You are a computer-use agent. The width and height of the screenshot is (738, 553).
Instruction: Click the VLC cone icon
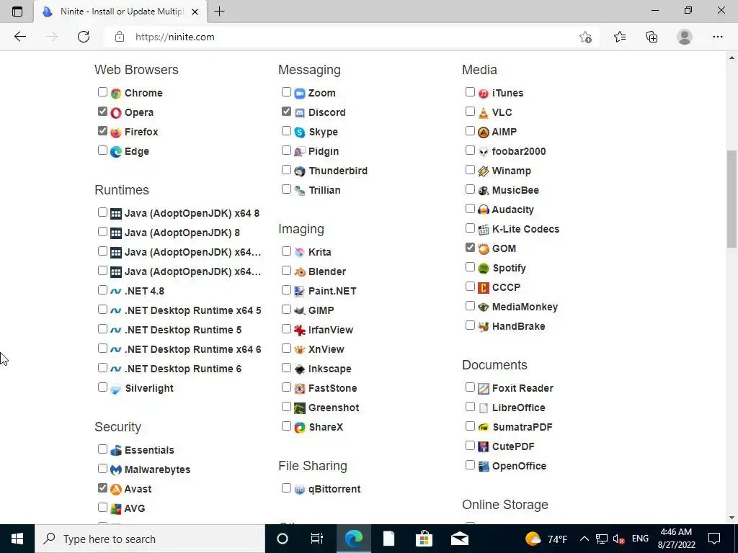click(484, 113)
